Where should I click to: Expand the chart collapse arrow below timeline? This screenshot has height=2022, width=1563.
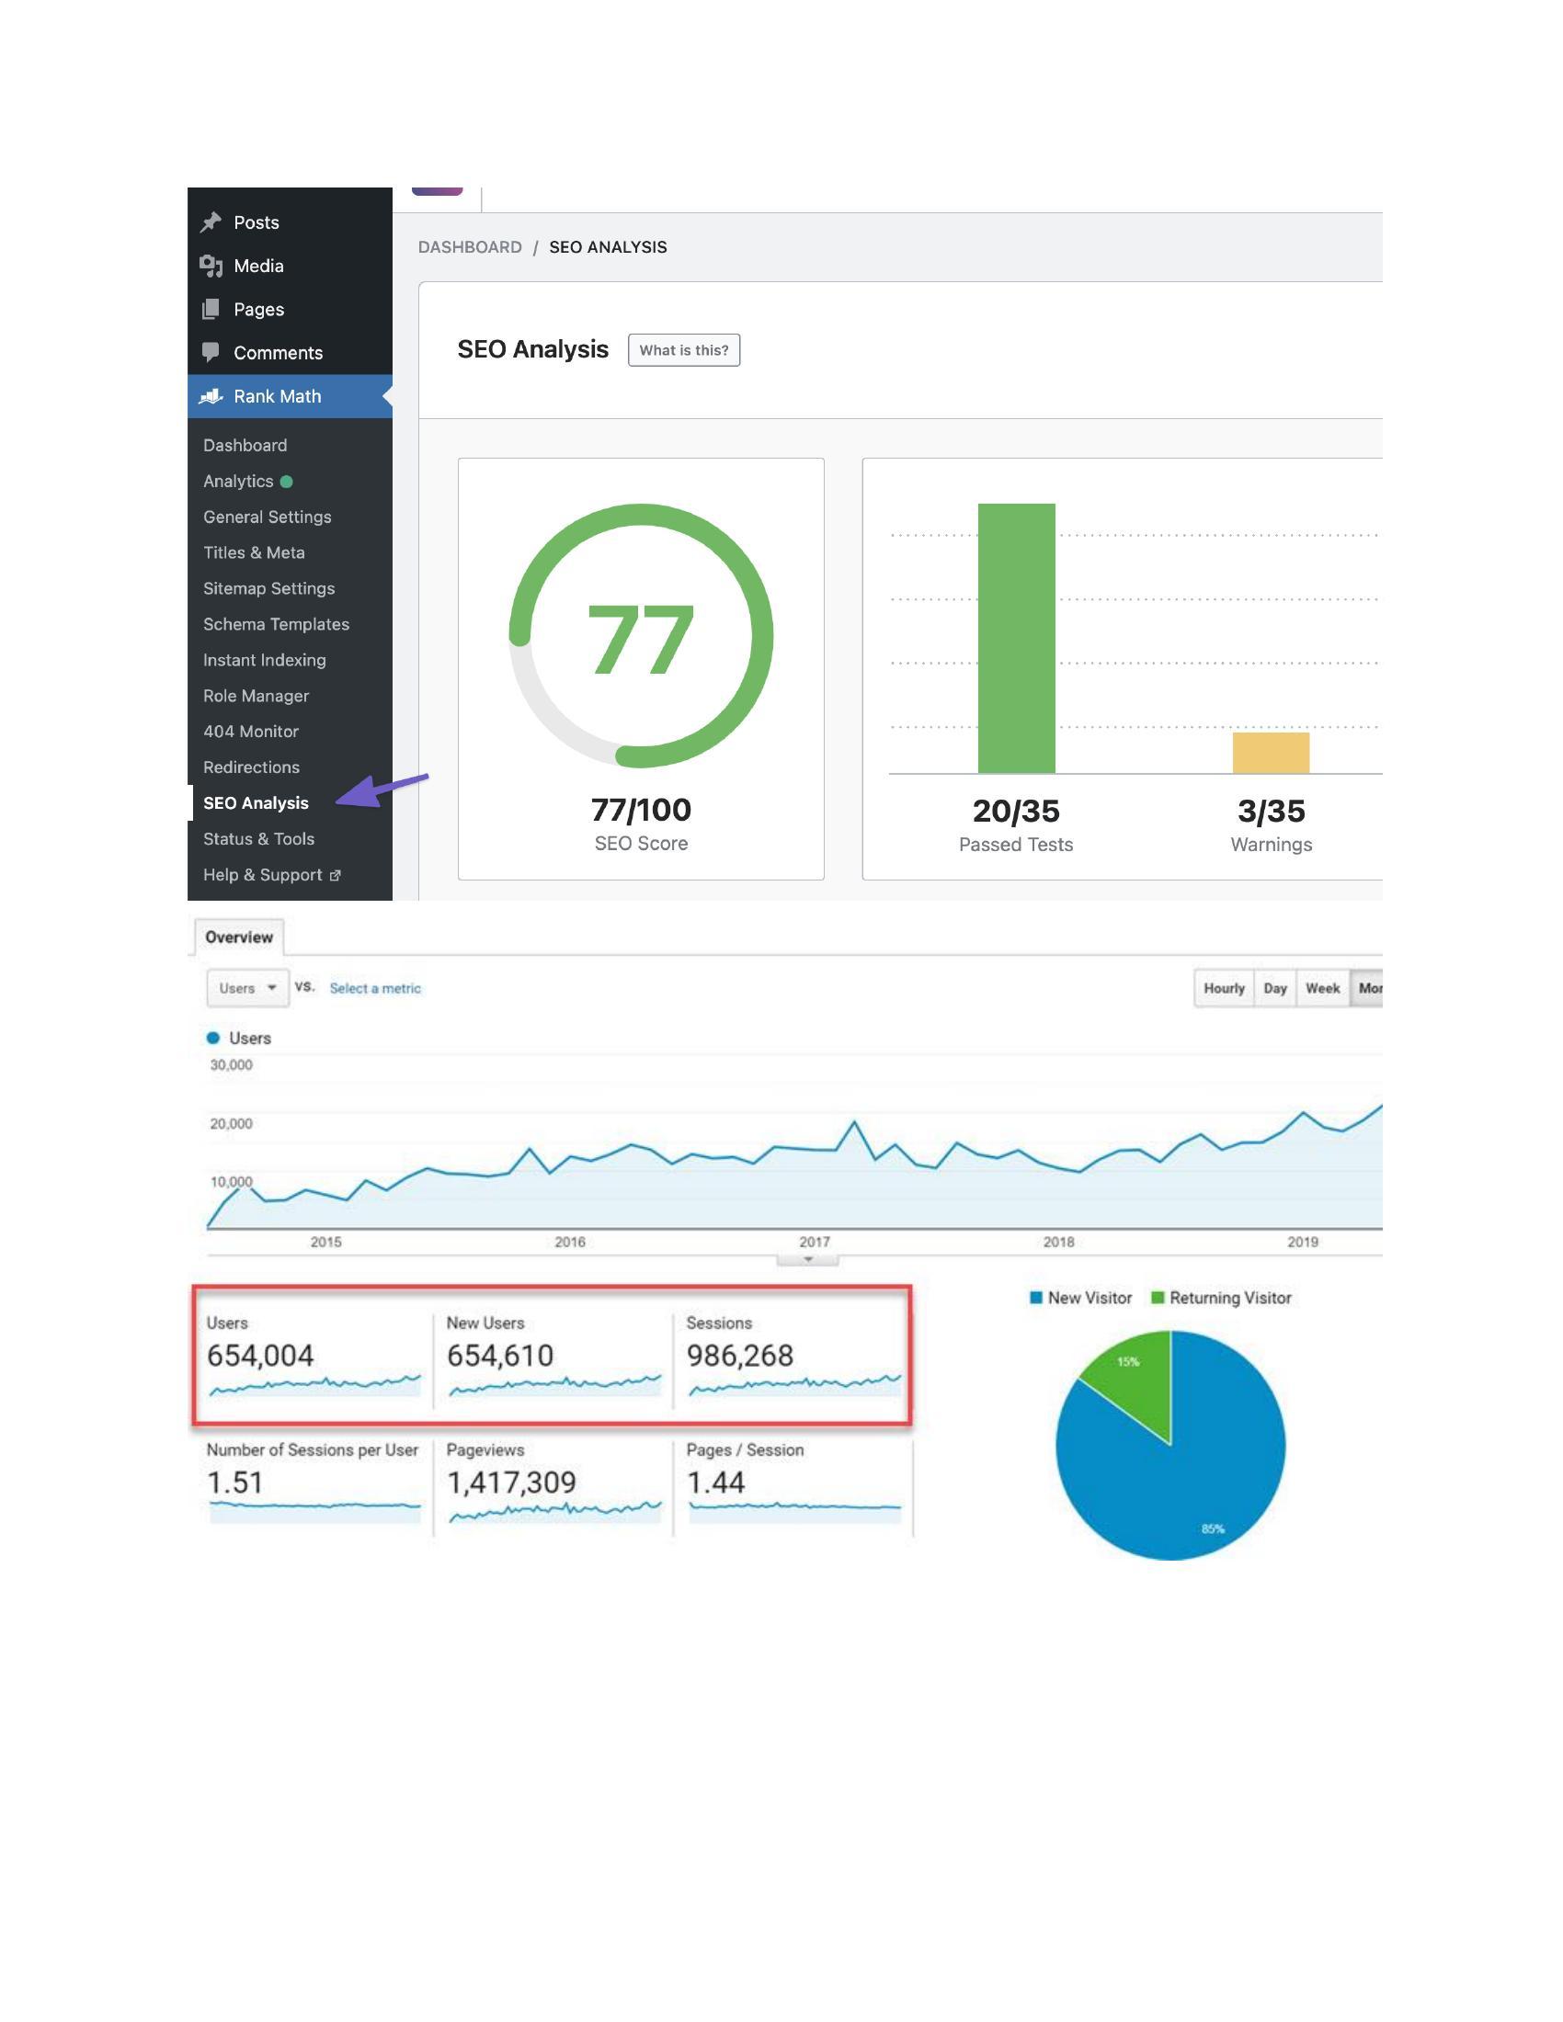click(x=807, y=1259)
